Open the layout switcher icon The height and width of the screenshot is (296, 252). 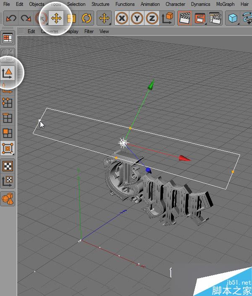(x=8, y=38)
